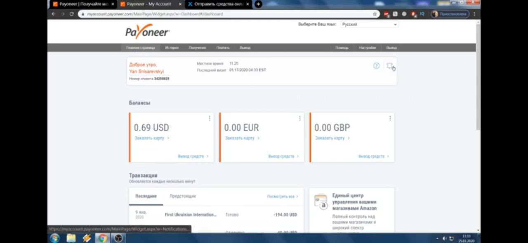528x243 pixels.
Task: Close the Payoneer - My Account tab
Action: 180,4
